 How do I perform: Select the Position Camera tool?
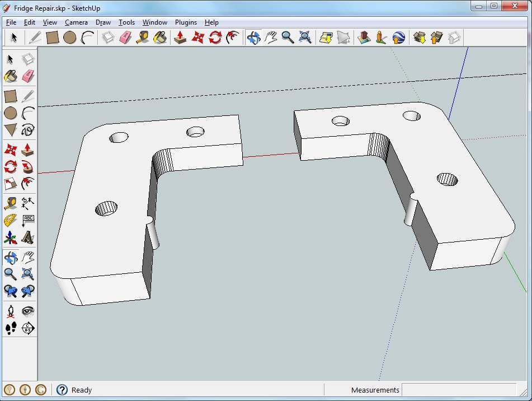11,311
